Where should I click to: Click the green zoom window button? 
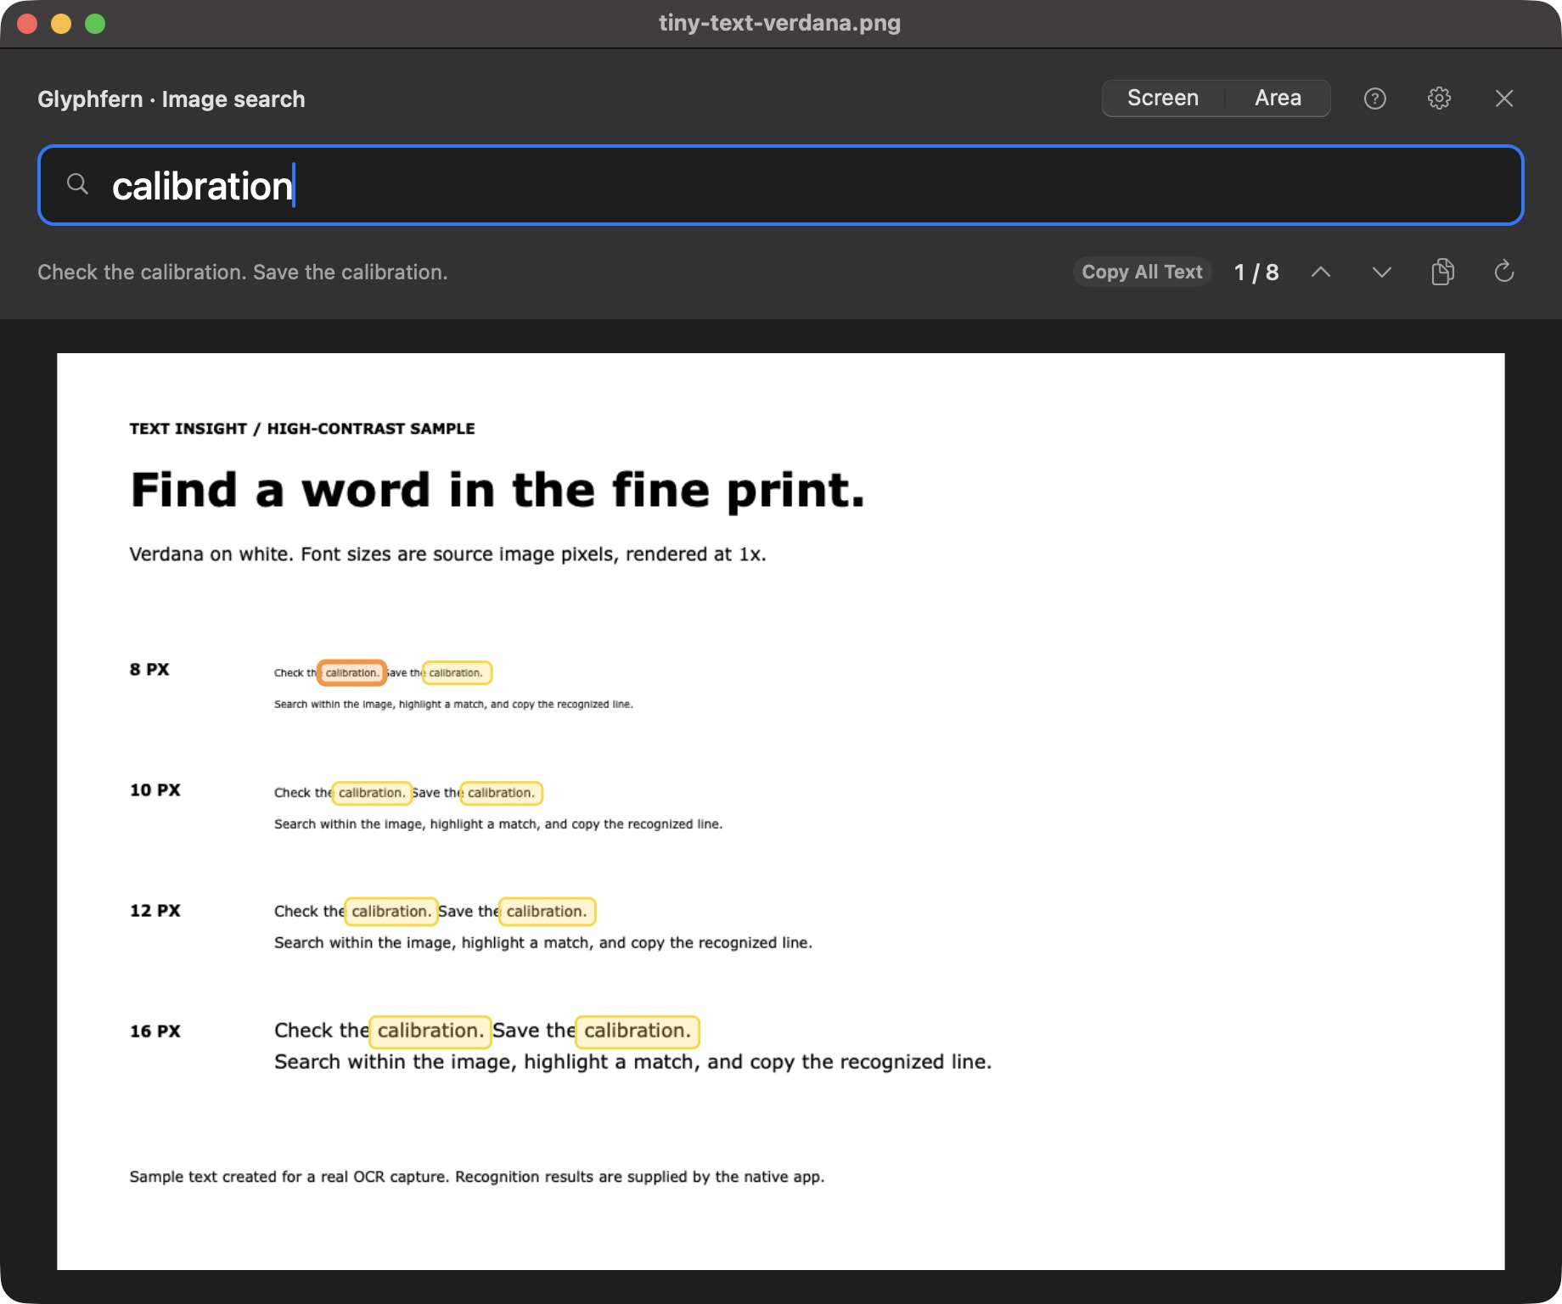click(95, 24)
